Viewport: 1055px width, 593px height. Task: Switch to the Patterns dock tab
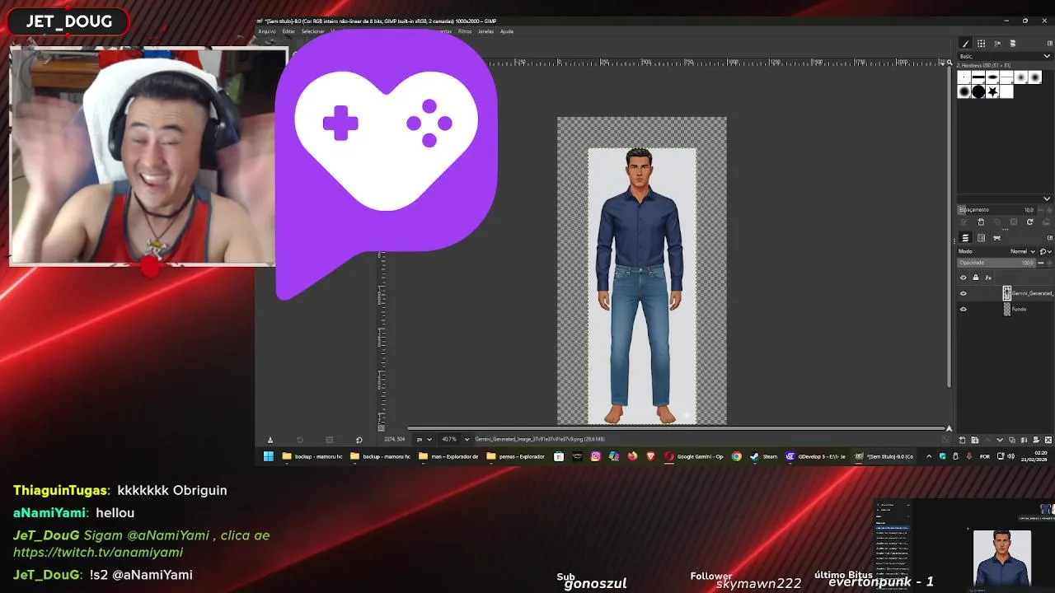(981, 44)
